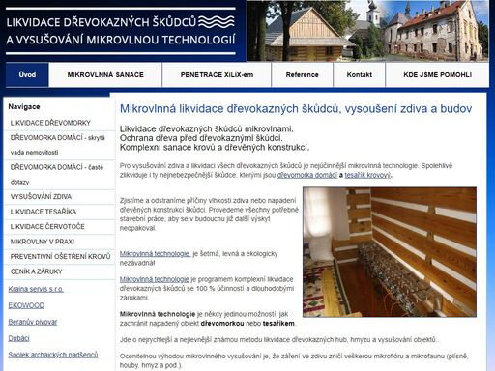The height and width of the screenshot is (371, 495).
Task: Click first Mikrovlnná technologie link (šetrná, levná)
Action: pos(155,254)
